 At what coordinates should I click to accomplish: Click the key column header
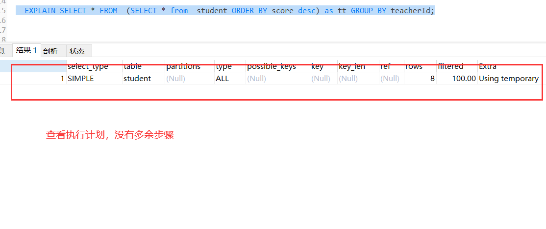(323, 66)
